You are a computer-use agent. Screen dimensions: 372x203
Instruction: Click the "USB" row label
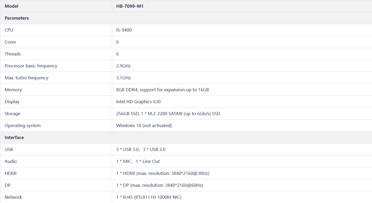(9, 149)
